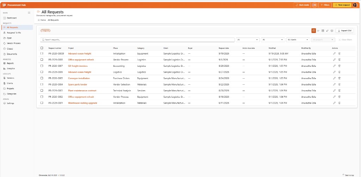The width and height of the screenshot is (361, 177).
Task: Collapse the sidebar with the hamburger icon
Action: [x=29, y=13]
